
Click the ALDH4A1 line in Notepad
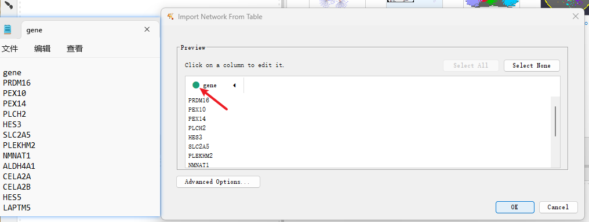coord(19,166)
